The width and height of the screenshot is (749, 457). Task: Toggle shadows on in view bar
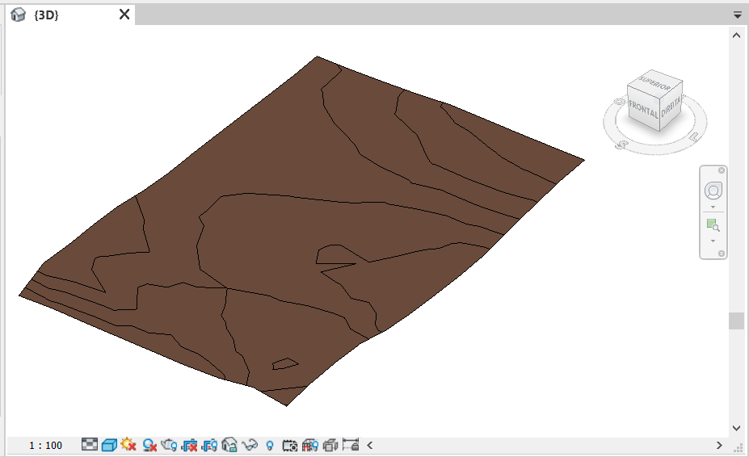point(149,445)
